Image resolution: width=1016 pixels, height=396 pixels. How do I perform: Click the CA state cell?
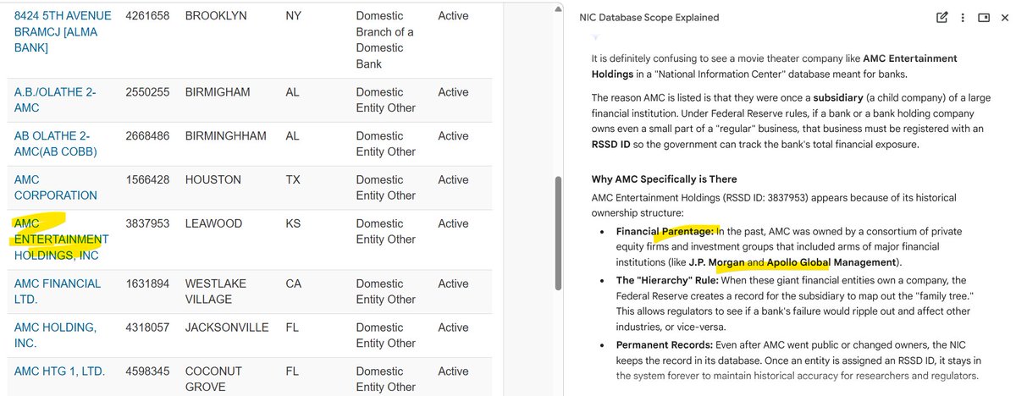(294, 283)
